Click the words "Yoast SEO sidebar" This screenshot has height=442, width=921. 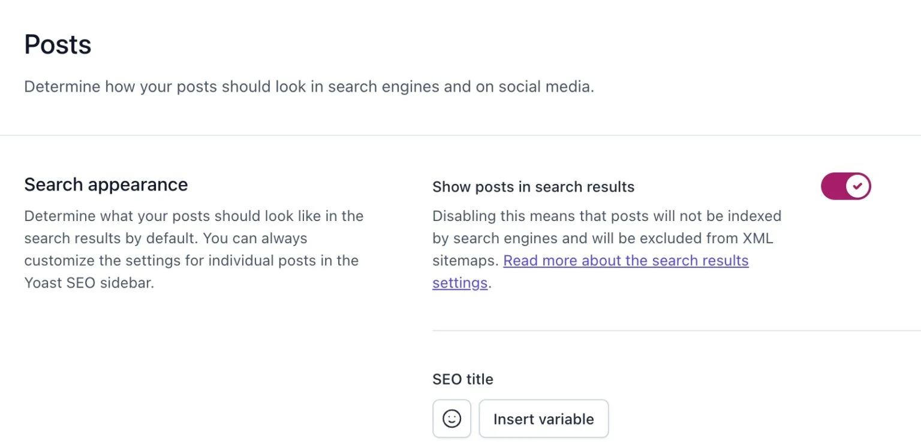tap(89, 283)
